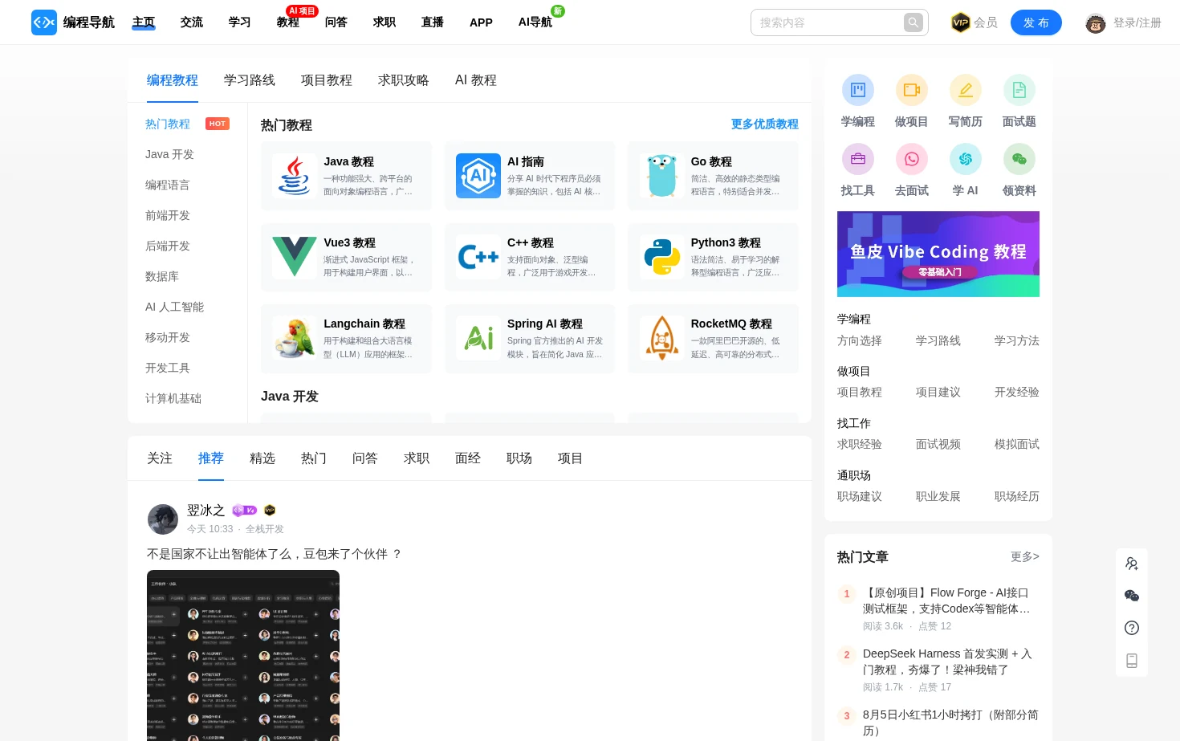Select the 关注 feed tab
This screenshot has height=741, width=1180.
tap(160, 458)
